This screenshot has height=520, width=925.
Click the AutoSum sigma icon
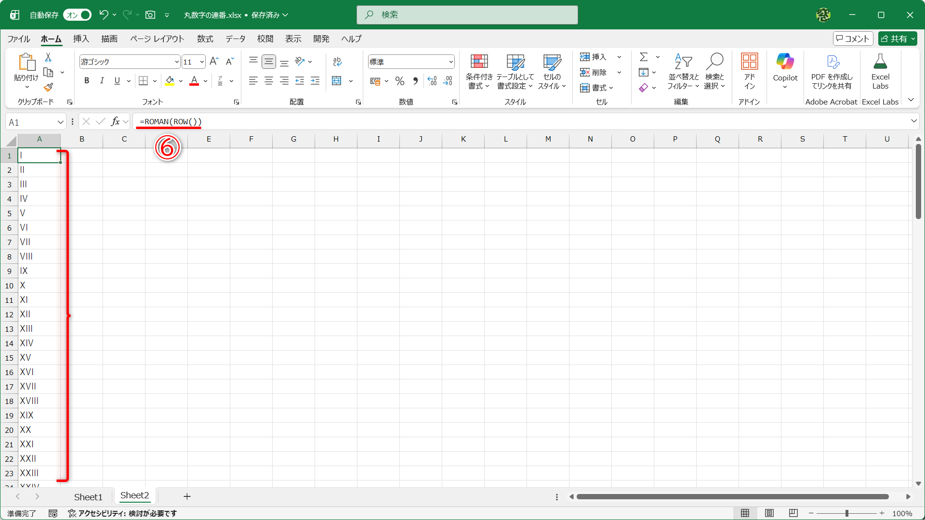[643, 57]
